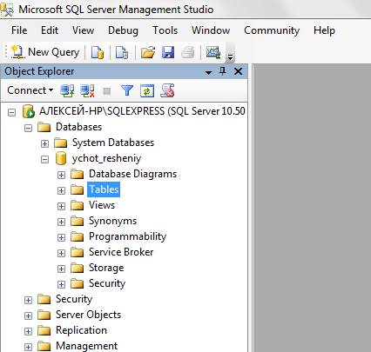Click the Activity Monitor toolbar icon
The height and width of the screenshot is (352, 371).
click(x=213, y=52)
